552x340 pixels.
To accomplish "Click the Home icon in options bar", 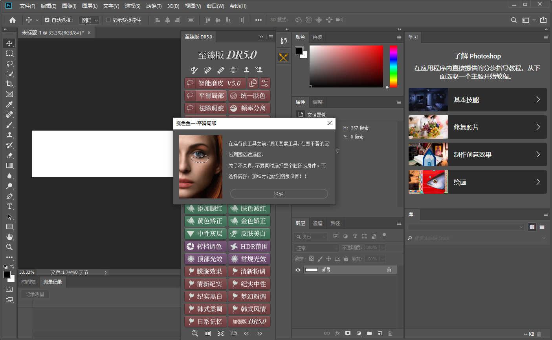I will point(13,20).
